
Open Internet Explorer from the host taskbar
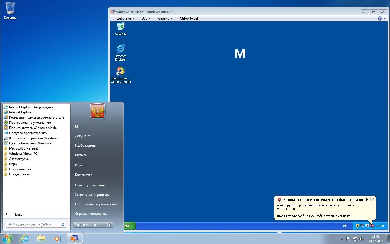tap(25, 239)
